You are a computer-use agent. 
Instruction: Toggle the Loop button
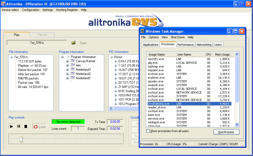pos(40,127)
